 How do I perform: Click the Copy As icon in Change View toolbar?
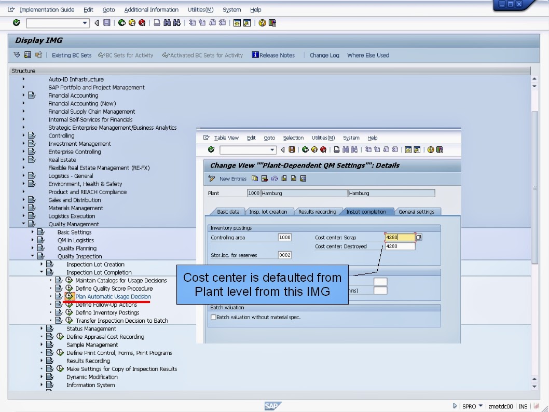click(255, 178)
